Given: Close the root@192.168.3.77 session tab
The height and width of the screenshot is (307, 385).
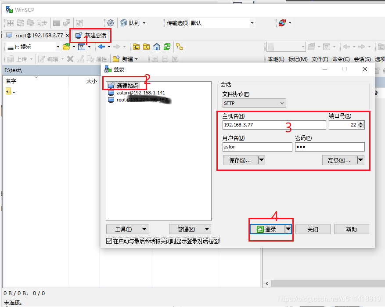Looking at the screenshot, I should [68, 36].
